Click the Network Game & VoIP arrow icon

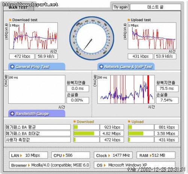(101, 67)
